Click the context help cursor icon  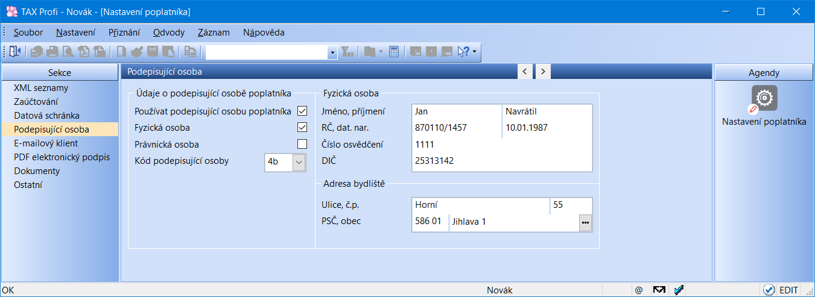(463, 52)
